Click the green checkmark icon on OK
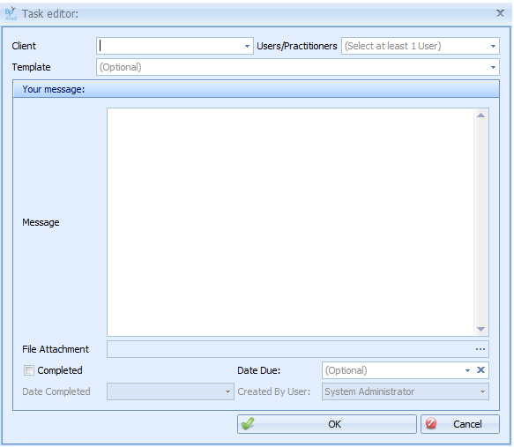Screen dimensions: 514x447 [248, 423]
